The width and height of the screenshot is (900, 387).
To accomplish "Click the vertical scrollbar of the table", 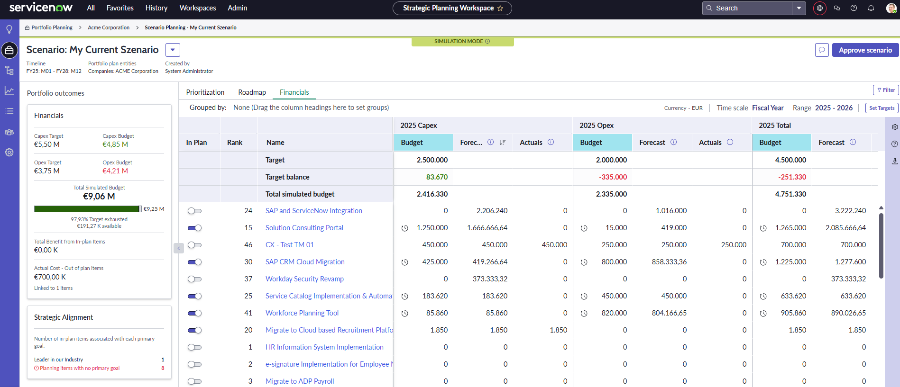I will (x=881, y=246).
